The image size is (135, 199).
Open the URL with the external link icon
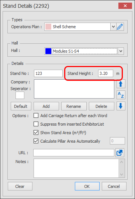120,153
